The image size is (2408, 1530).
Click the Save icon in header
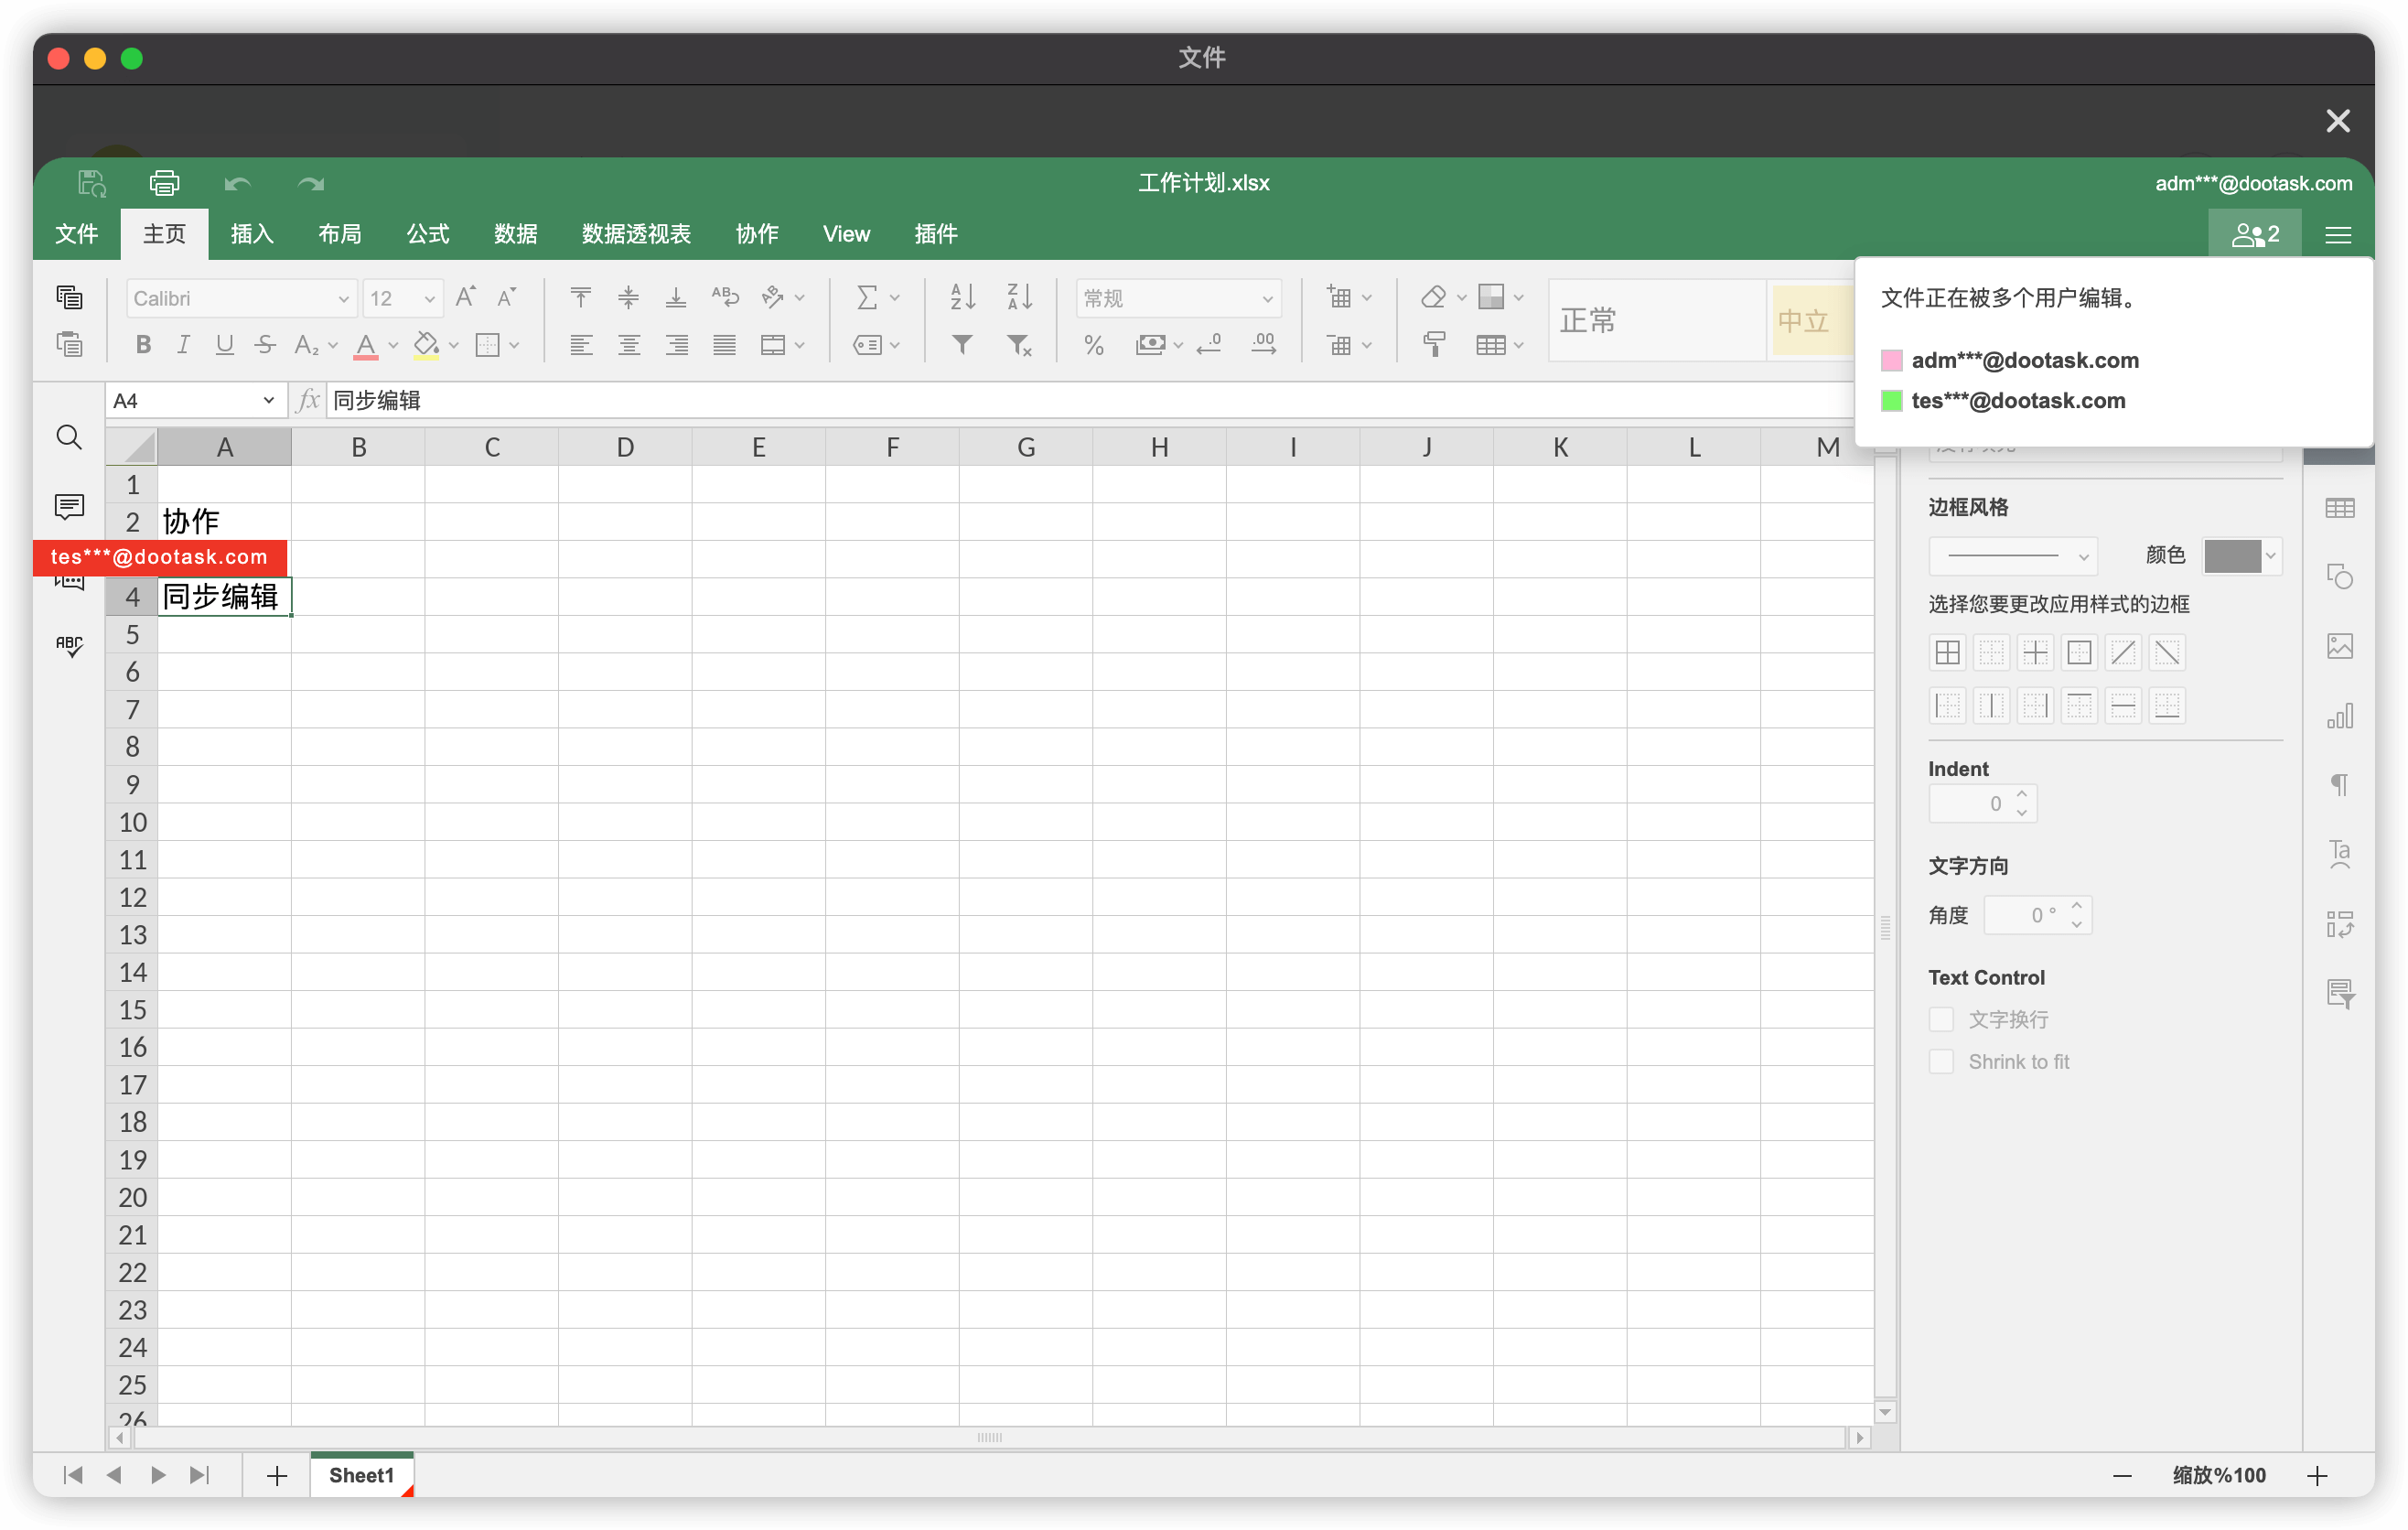click(x=92, y=183)
